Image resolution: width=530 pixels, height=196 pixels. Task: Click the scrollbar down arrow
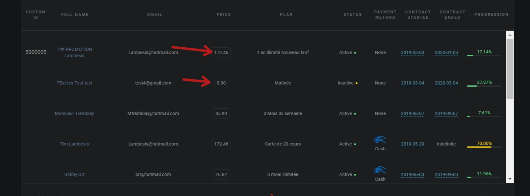pyautogui.click(x=510, y=179)
